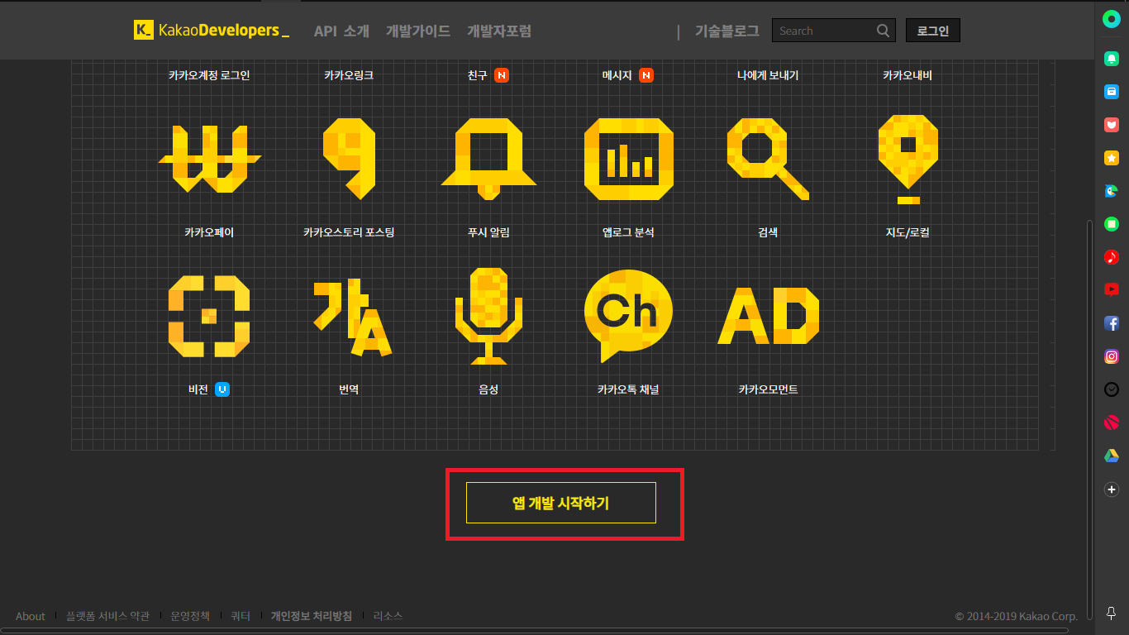Open the 쿼터 footer link
The width and height of the screenshot is (1129, 635).
[241, 616]
